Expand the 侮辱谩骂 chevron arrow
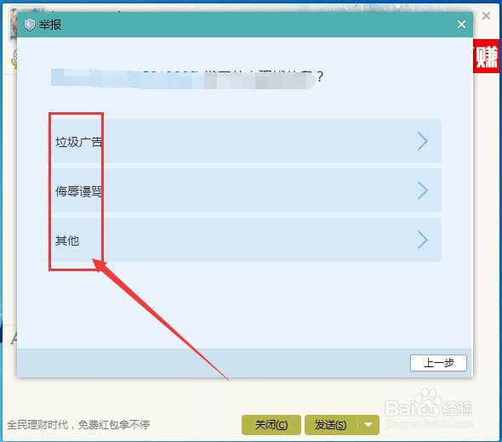This screenshot has width=502, height=442. click(x=423, y=190)
